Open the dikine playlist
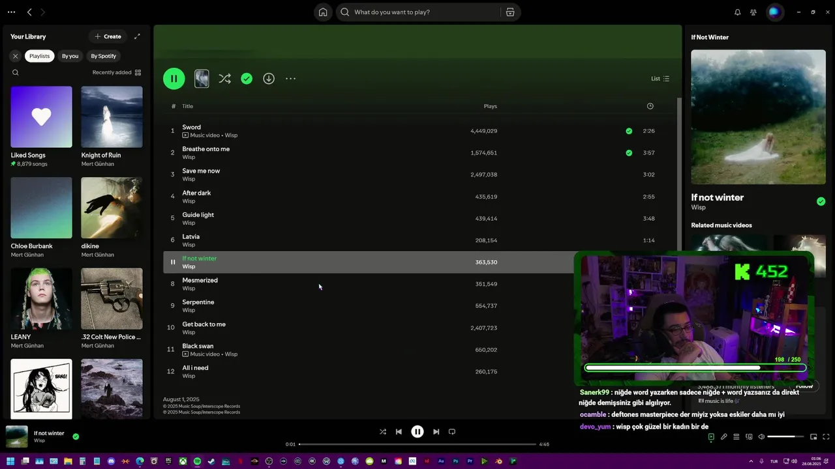The height and width of the screenshot is (469, 835). coord(112,218)
